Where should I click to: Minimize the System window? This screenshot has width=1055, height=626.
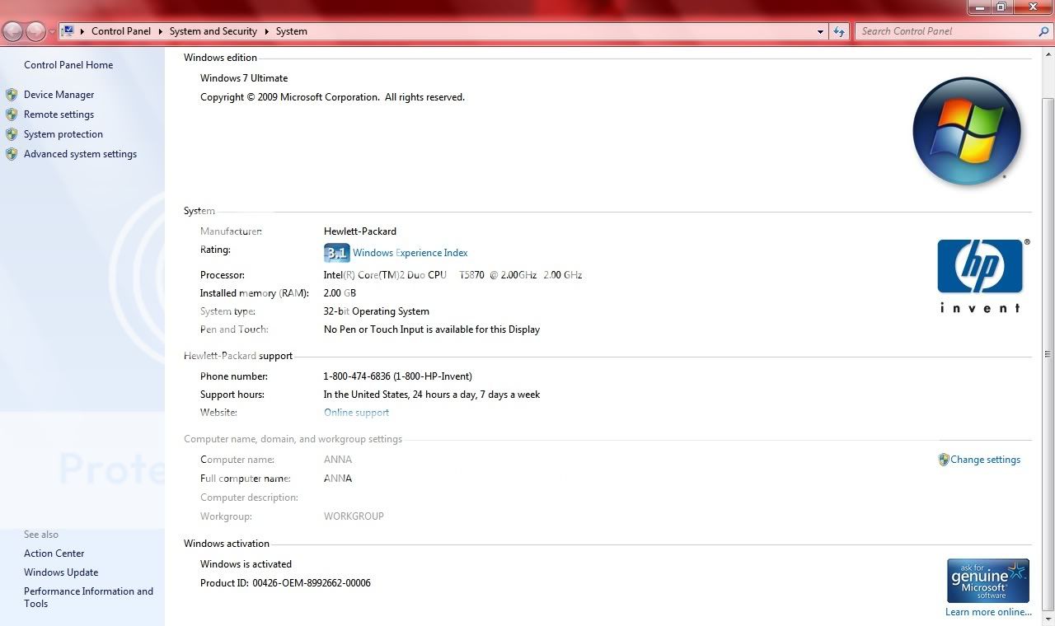coord(978,7)
